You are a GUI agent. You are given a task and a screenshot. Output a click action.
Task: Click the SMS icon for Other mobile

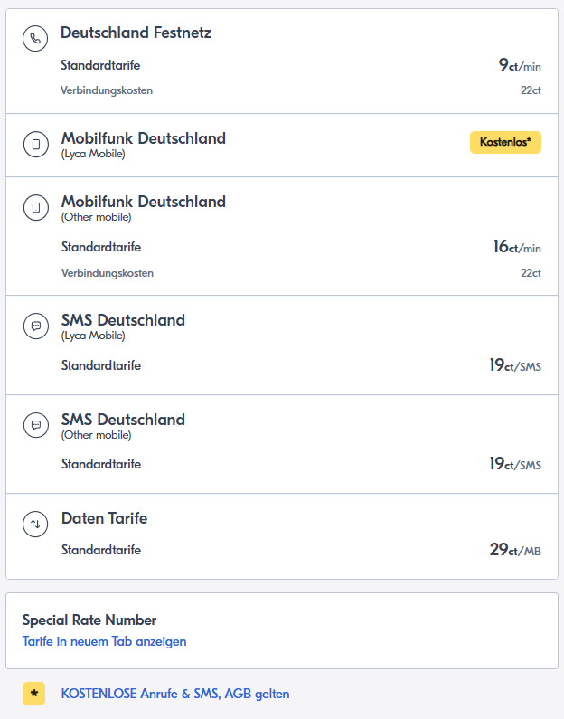tap(36, 425)
